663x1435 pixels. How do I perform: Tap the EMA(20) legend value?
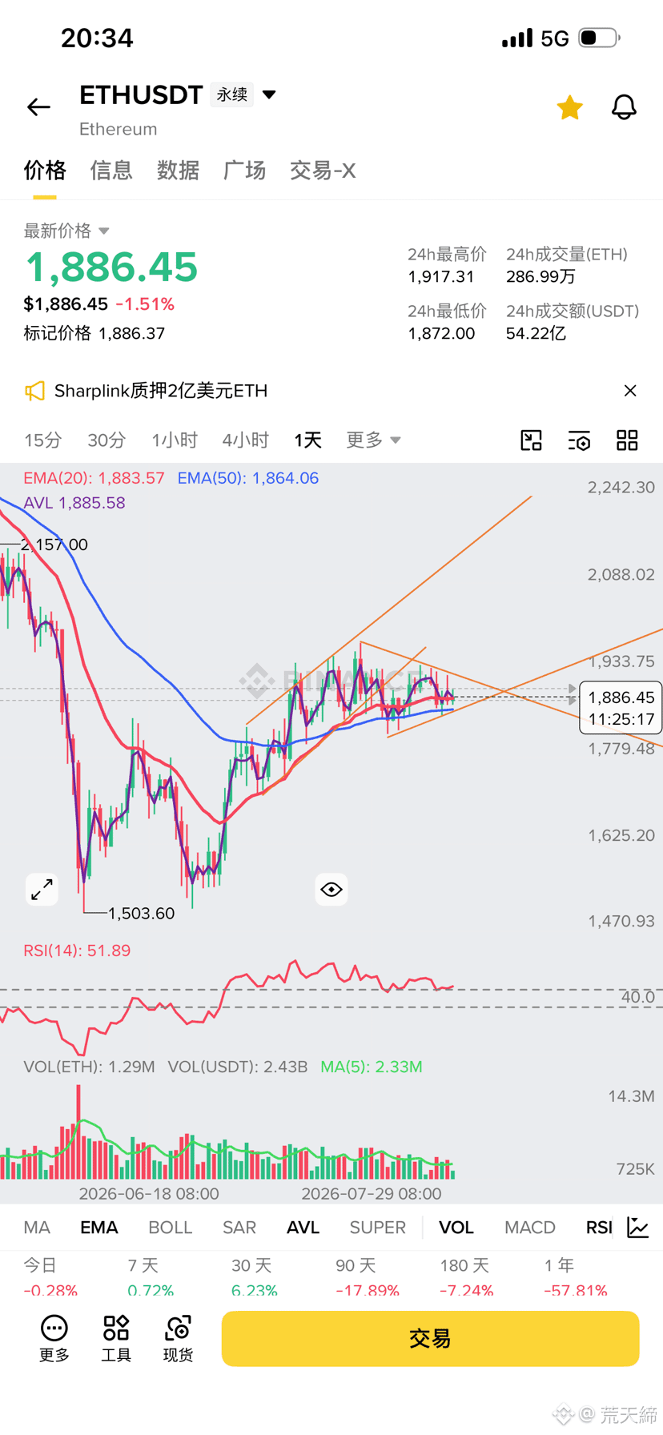coord(94,478)
